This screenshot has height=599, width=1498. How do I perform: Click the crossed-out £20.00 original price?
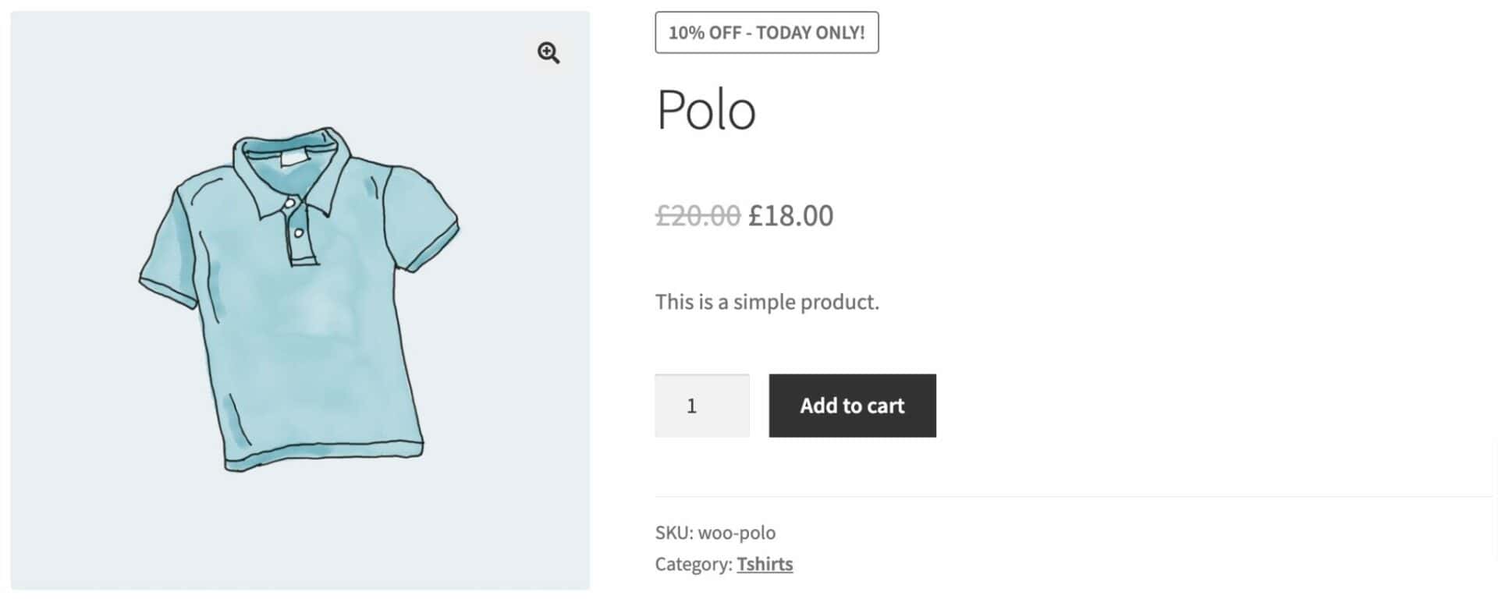click(698, 215)
